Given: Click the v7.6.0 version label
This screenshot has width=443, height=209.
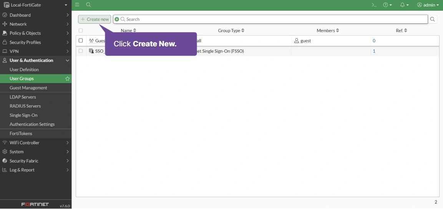Looking at the screenshot, I should 65,206.
